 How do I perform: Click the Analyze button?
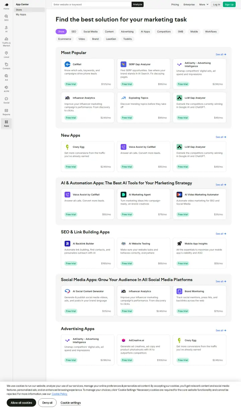click(138, 4)
